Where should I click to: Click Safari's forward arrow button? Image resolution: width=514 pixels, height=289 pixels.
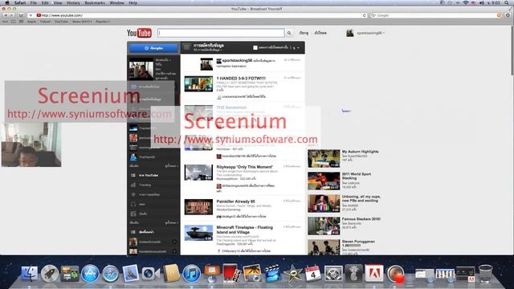point(12,15)
